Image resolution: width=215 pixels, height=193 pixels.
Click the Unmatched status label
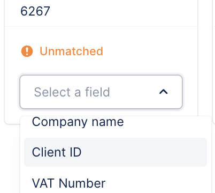tap(71, 51)
